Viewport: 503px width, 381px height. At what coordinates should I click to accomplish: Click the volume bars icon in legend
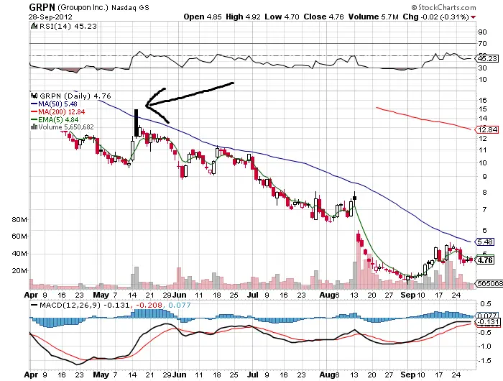tap(34, 127)
